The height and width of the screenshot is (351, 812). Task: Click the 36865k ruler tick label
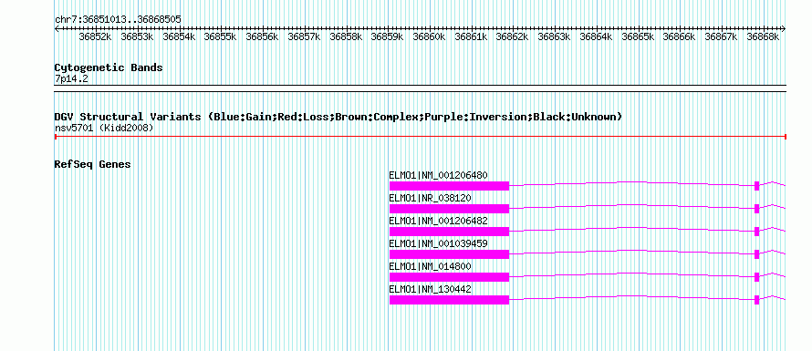point(638,36)
